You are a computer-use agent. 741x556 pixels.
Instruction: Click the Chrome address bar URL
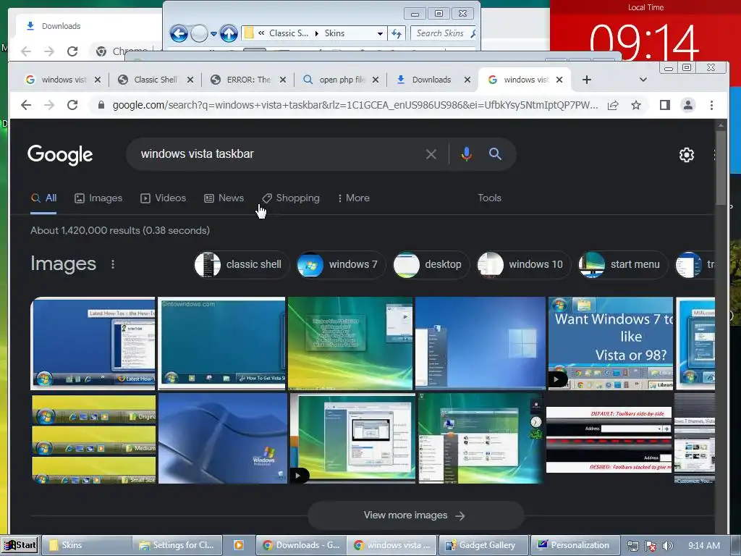[x=355, y=105]
